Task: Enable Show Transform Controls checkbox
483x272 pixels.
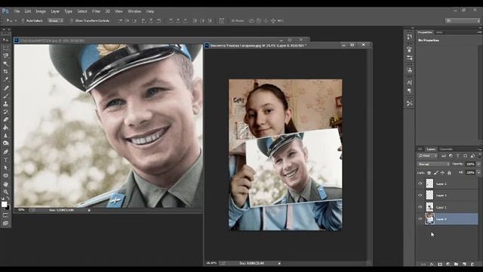Action: pyautogui.click(x=72, y=20)
